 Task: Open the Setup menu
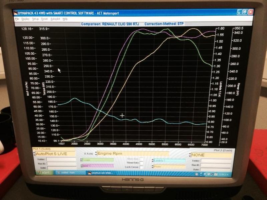click(35, 19)
